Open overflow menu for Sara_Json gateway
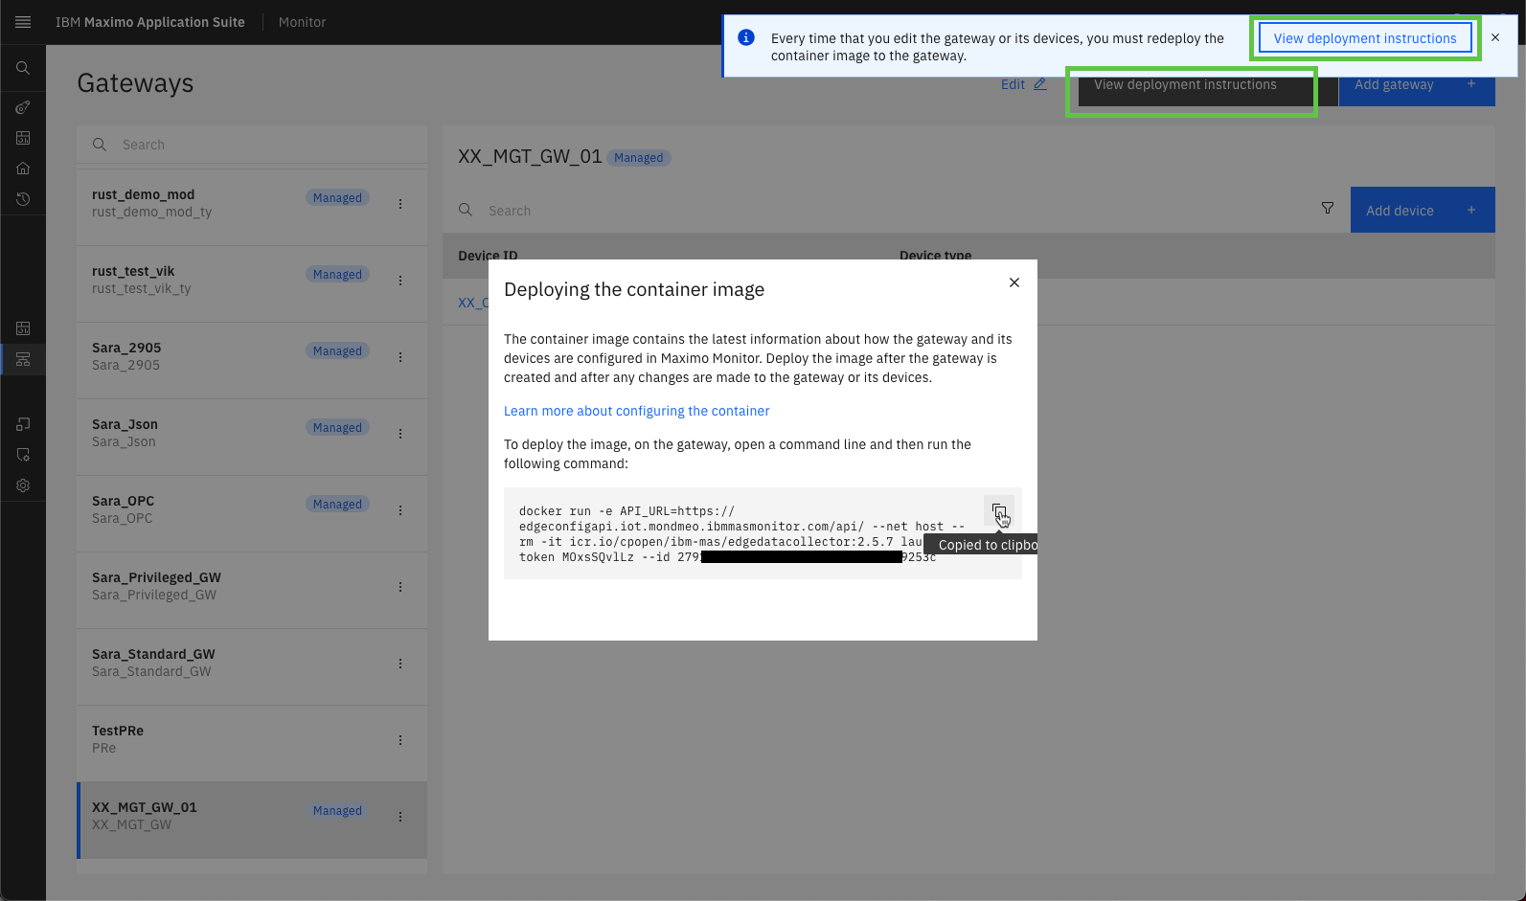Viewport: 1526px width, 901px height. [x=400, y=434]
